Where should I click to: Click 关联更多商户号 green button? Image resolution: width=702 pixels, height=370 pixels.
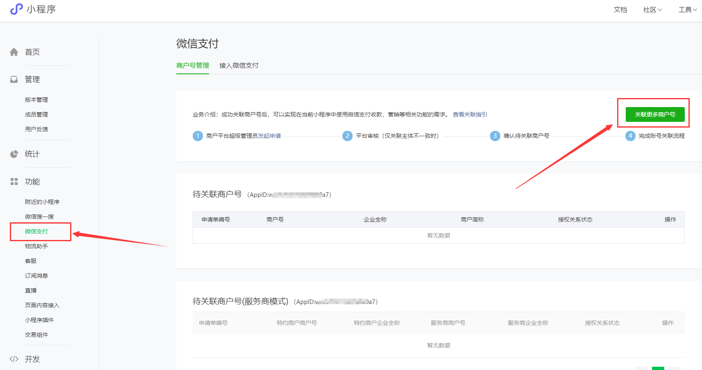(x=655, y=114)
